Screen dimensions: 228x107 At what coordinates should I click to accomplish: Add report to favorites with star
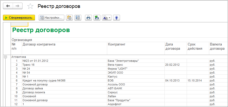pyautogui.click(x=30, y=6)
